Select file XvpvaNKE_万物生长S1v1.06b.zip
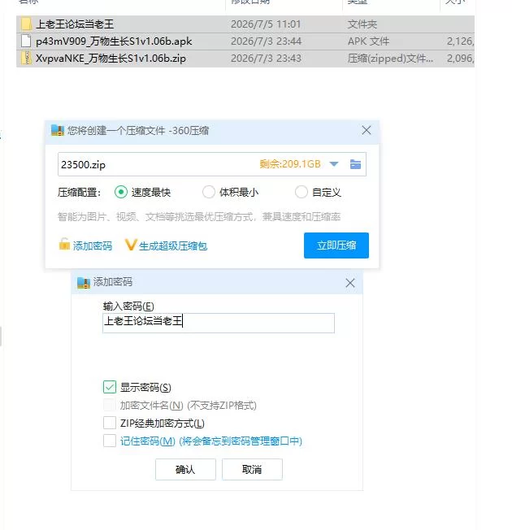The height and width of the screenshot is (530, 512). [245, 59]
